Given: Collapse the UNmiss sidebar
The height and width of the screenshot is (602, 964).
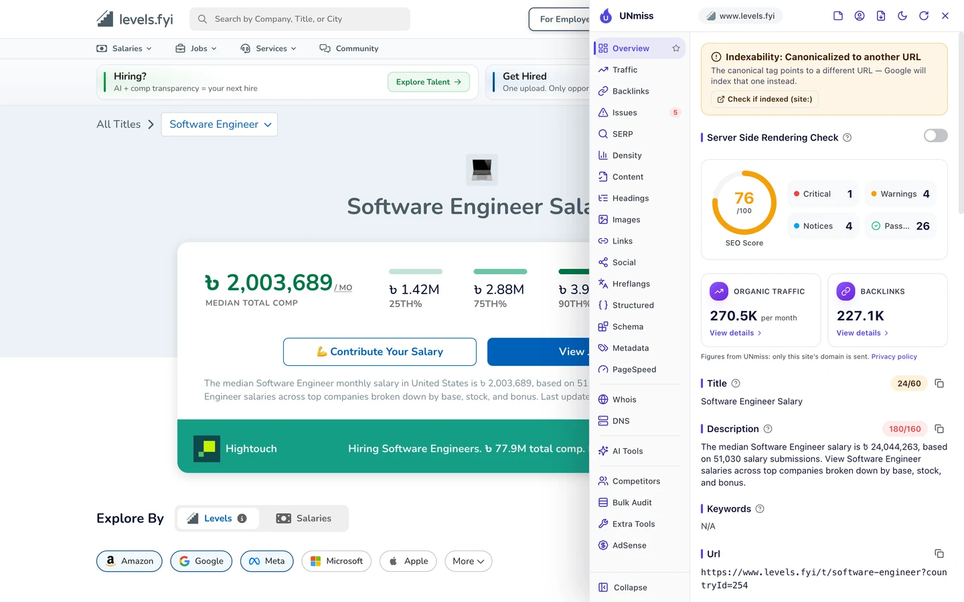Looking at the screenshot, I should (x=623, y=587).
